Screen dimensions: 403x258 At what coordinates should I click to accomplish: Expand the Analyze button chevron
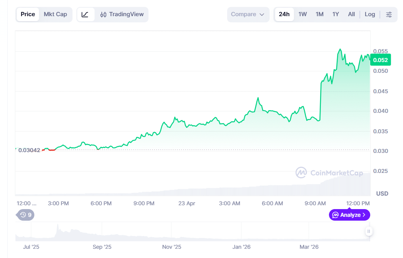click(364, 215)
